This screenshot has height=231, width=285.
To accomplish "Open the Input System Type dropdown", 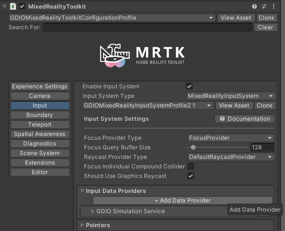I will (231, 96).
